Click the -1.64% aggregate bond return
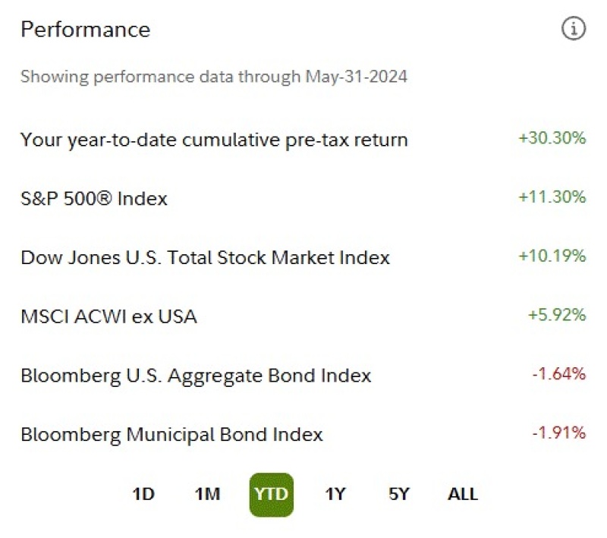This screenshot has width=607, height=538. coord(559,374)
